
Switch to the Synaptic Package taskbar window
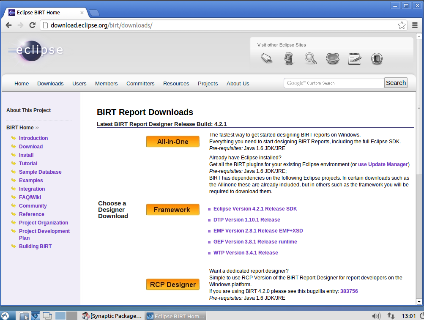[112, 316]
